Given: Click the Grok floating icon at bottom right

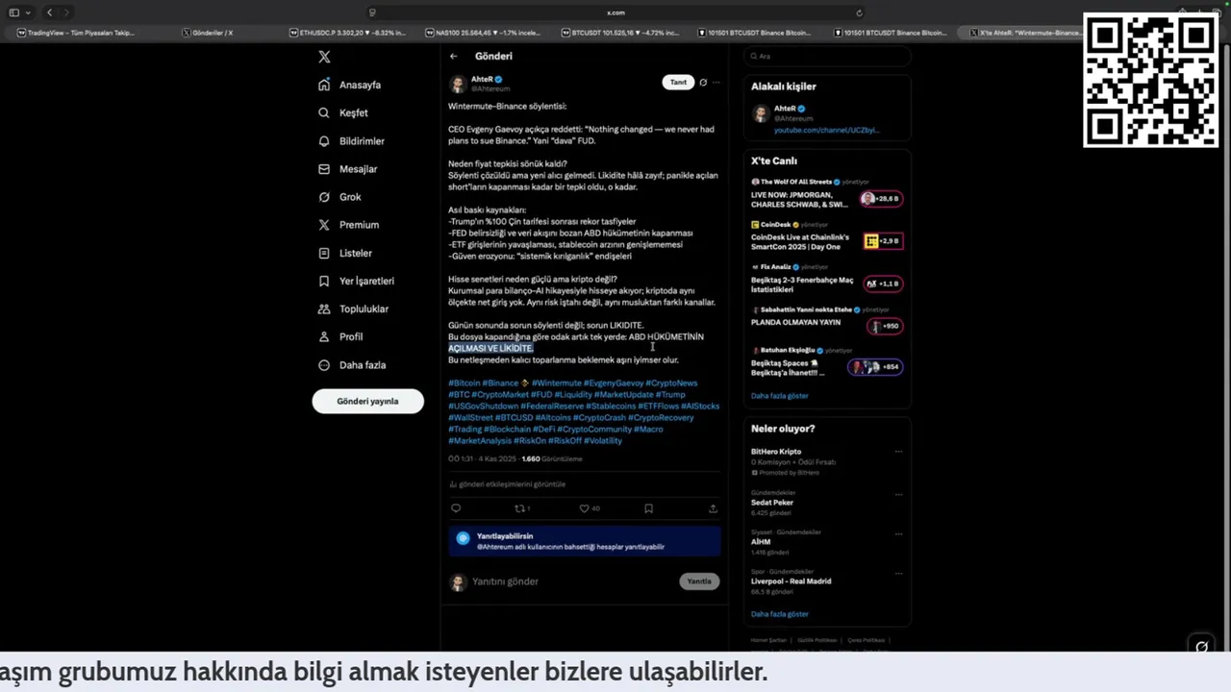Looking at the screenshot, I should pos(1201,647).
